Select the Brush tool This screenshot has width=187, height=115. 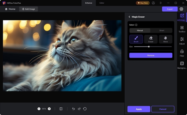click(136, 39)
